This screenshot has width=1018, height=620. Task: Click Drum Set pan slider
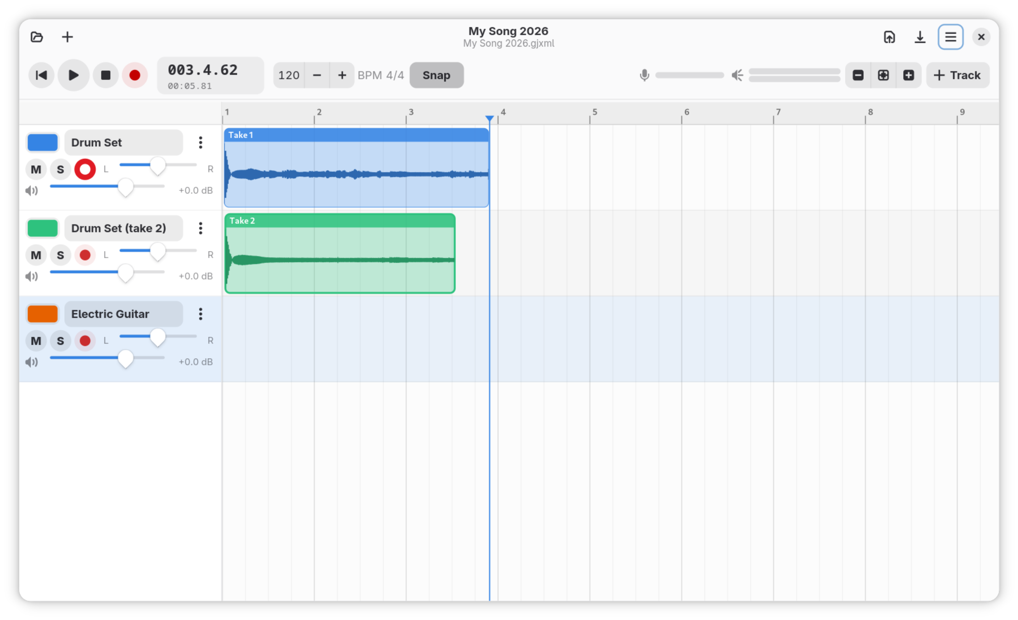158,165
